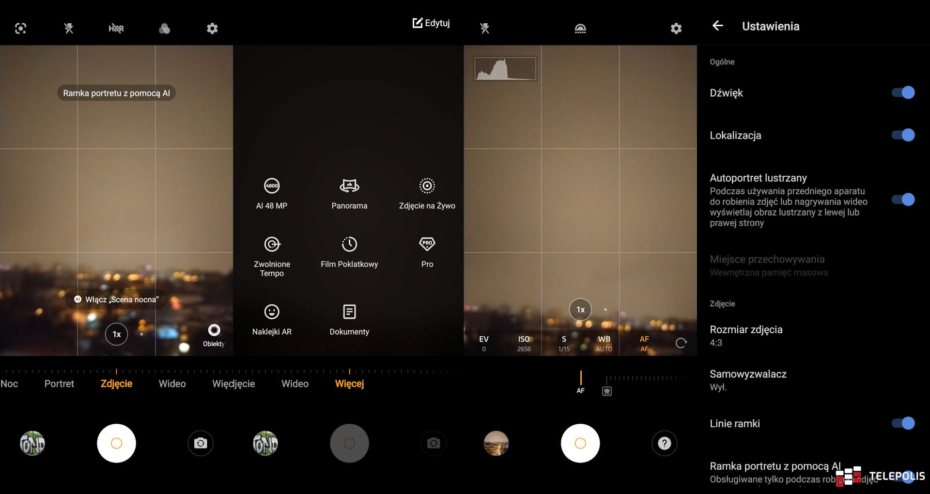Switch to the Portret mode tab
Screen dimensions: 930x494
click(59, 384)
